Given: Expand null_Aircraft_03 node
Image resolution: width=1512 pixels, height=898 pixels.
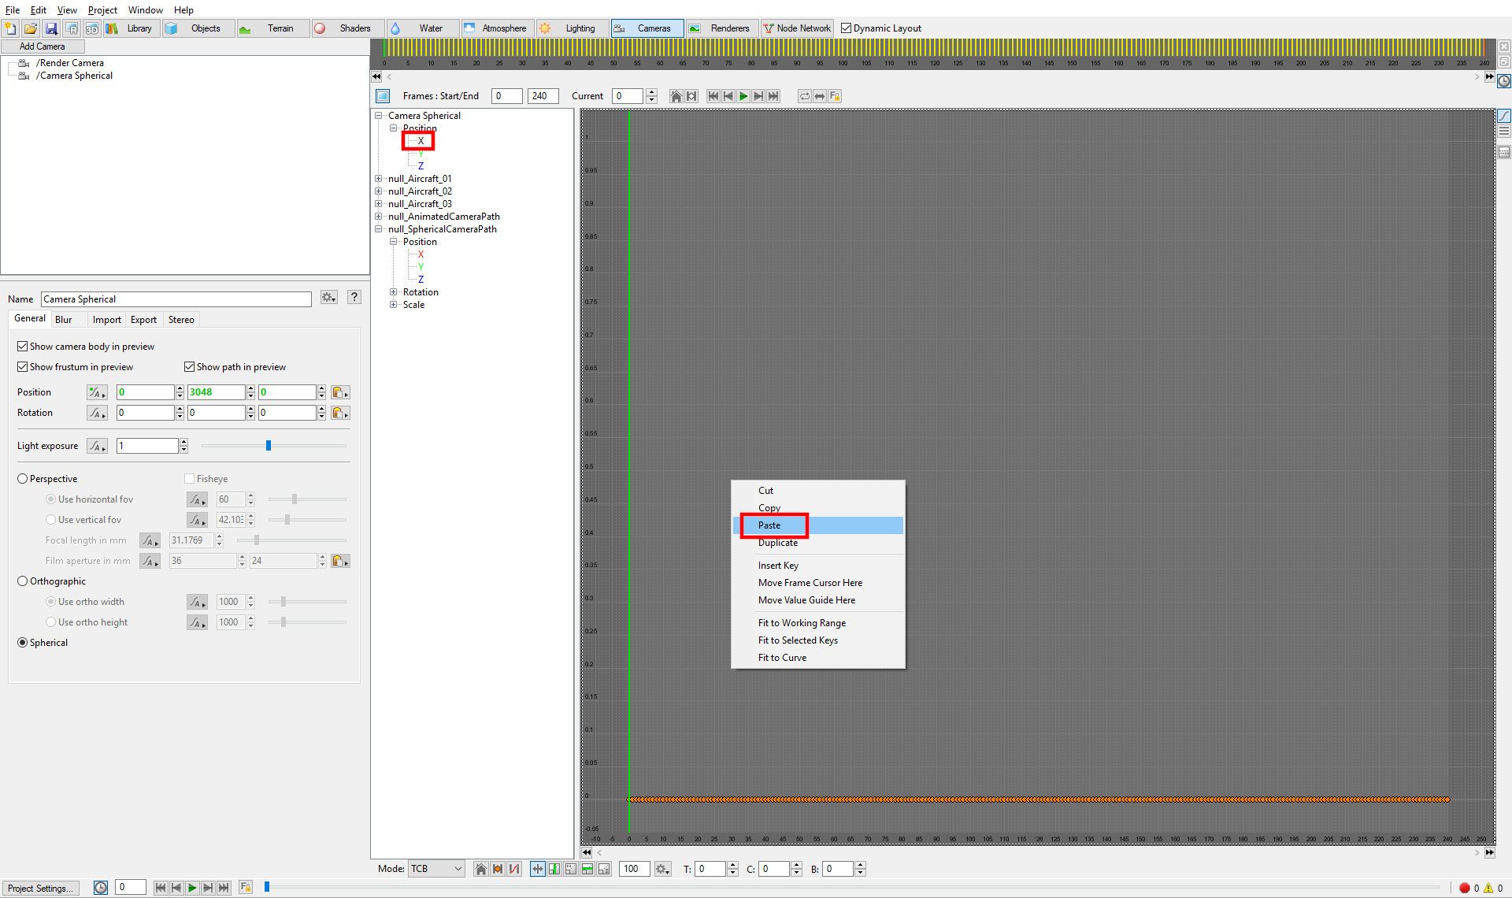Looking at the screenshot, I should [x=379, y=204].
